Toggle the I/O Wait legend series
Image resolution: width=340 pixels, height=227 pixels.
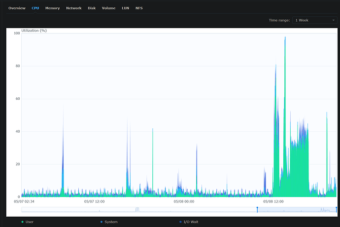pyautogui.click(x=189, y=222)
